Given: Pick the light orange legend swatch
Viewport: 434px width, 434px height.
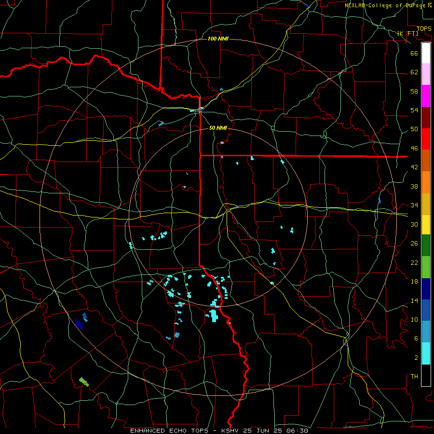Looking at the screenshot, I should (x=426, y=182).
